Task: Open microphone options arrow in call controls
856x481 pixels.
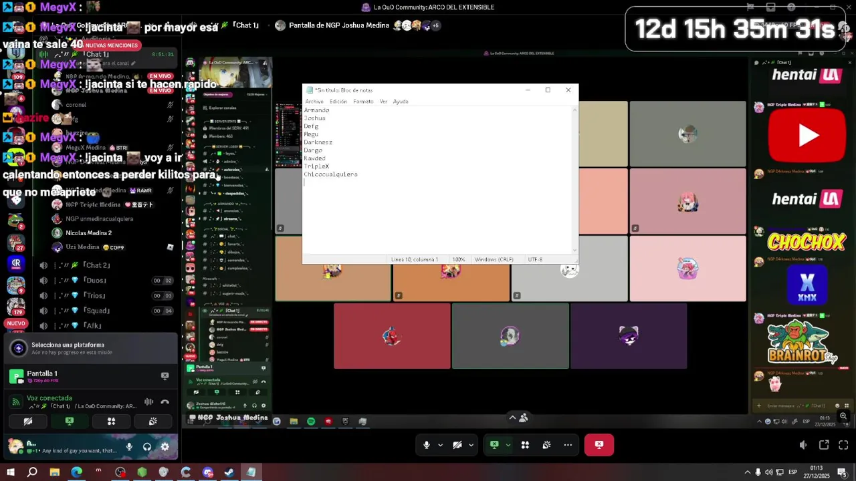Action: pyautogui.click(x=440, y=445)
